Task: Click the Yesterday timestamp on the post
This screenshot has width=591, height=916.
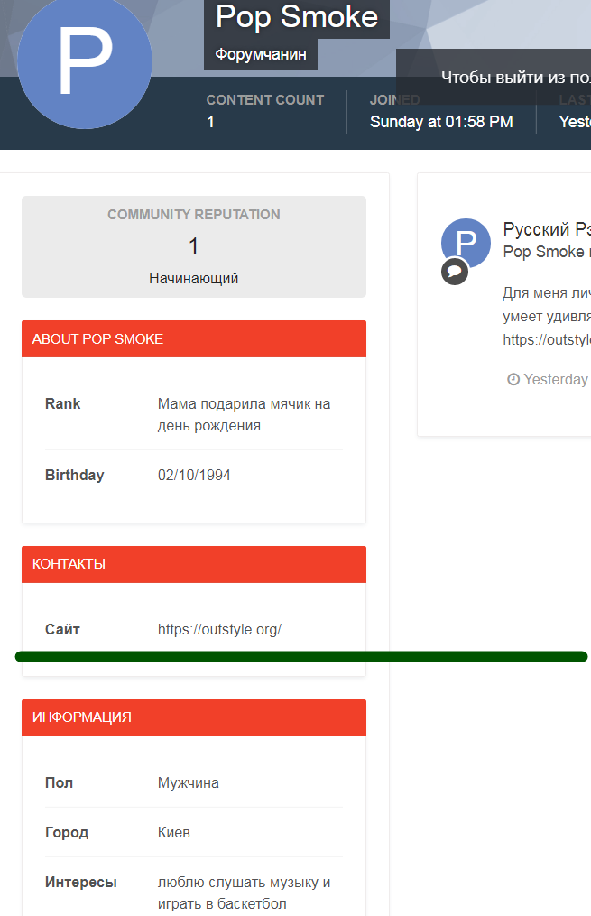Action: pos(555,380)
